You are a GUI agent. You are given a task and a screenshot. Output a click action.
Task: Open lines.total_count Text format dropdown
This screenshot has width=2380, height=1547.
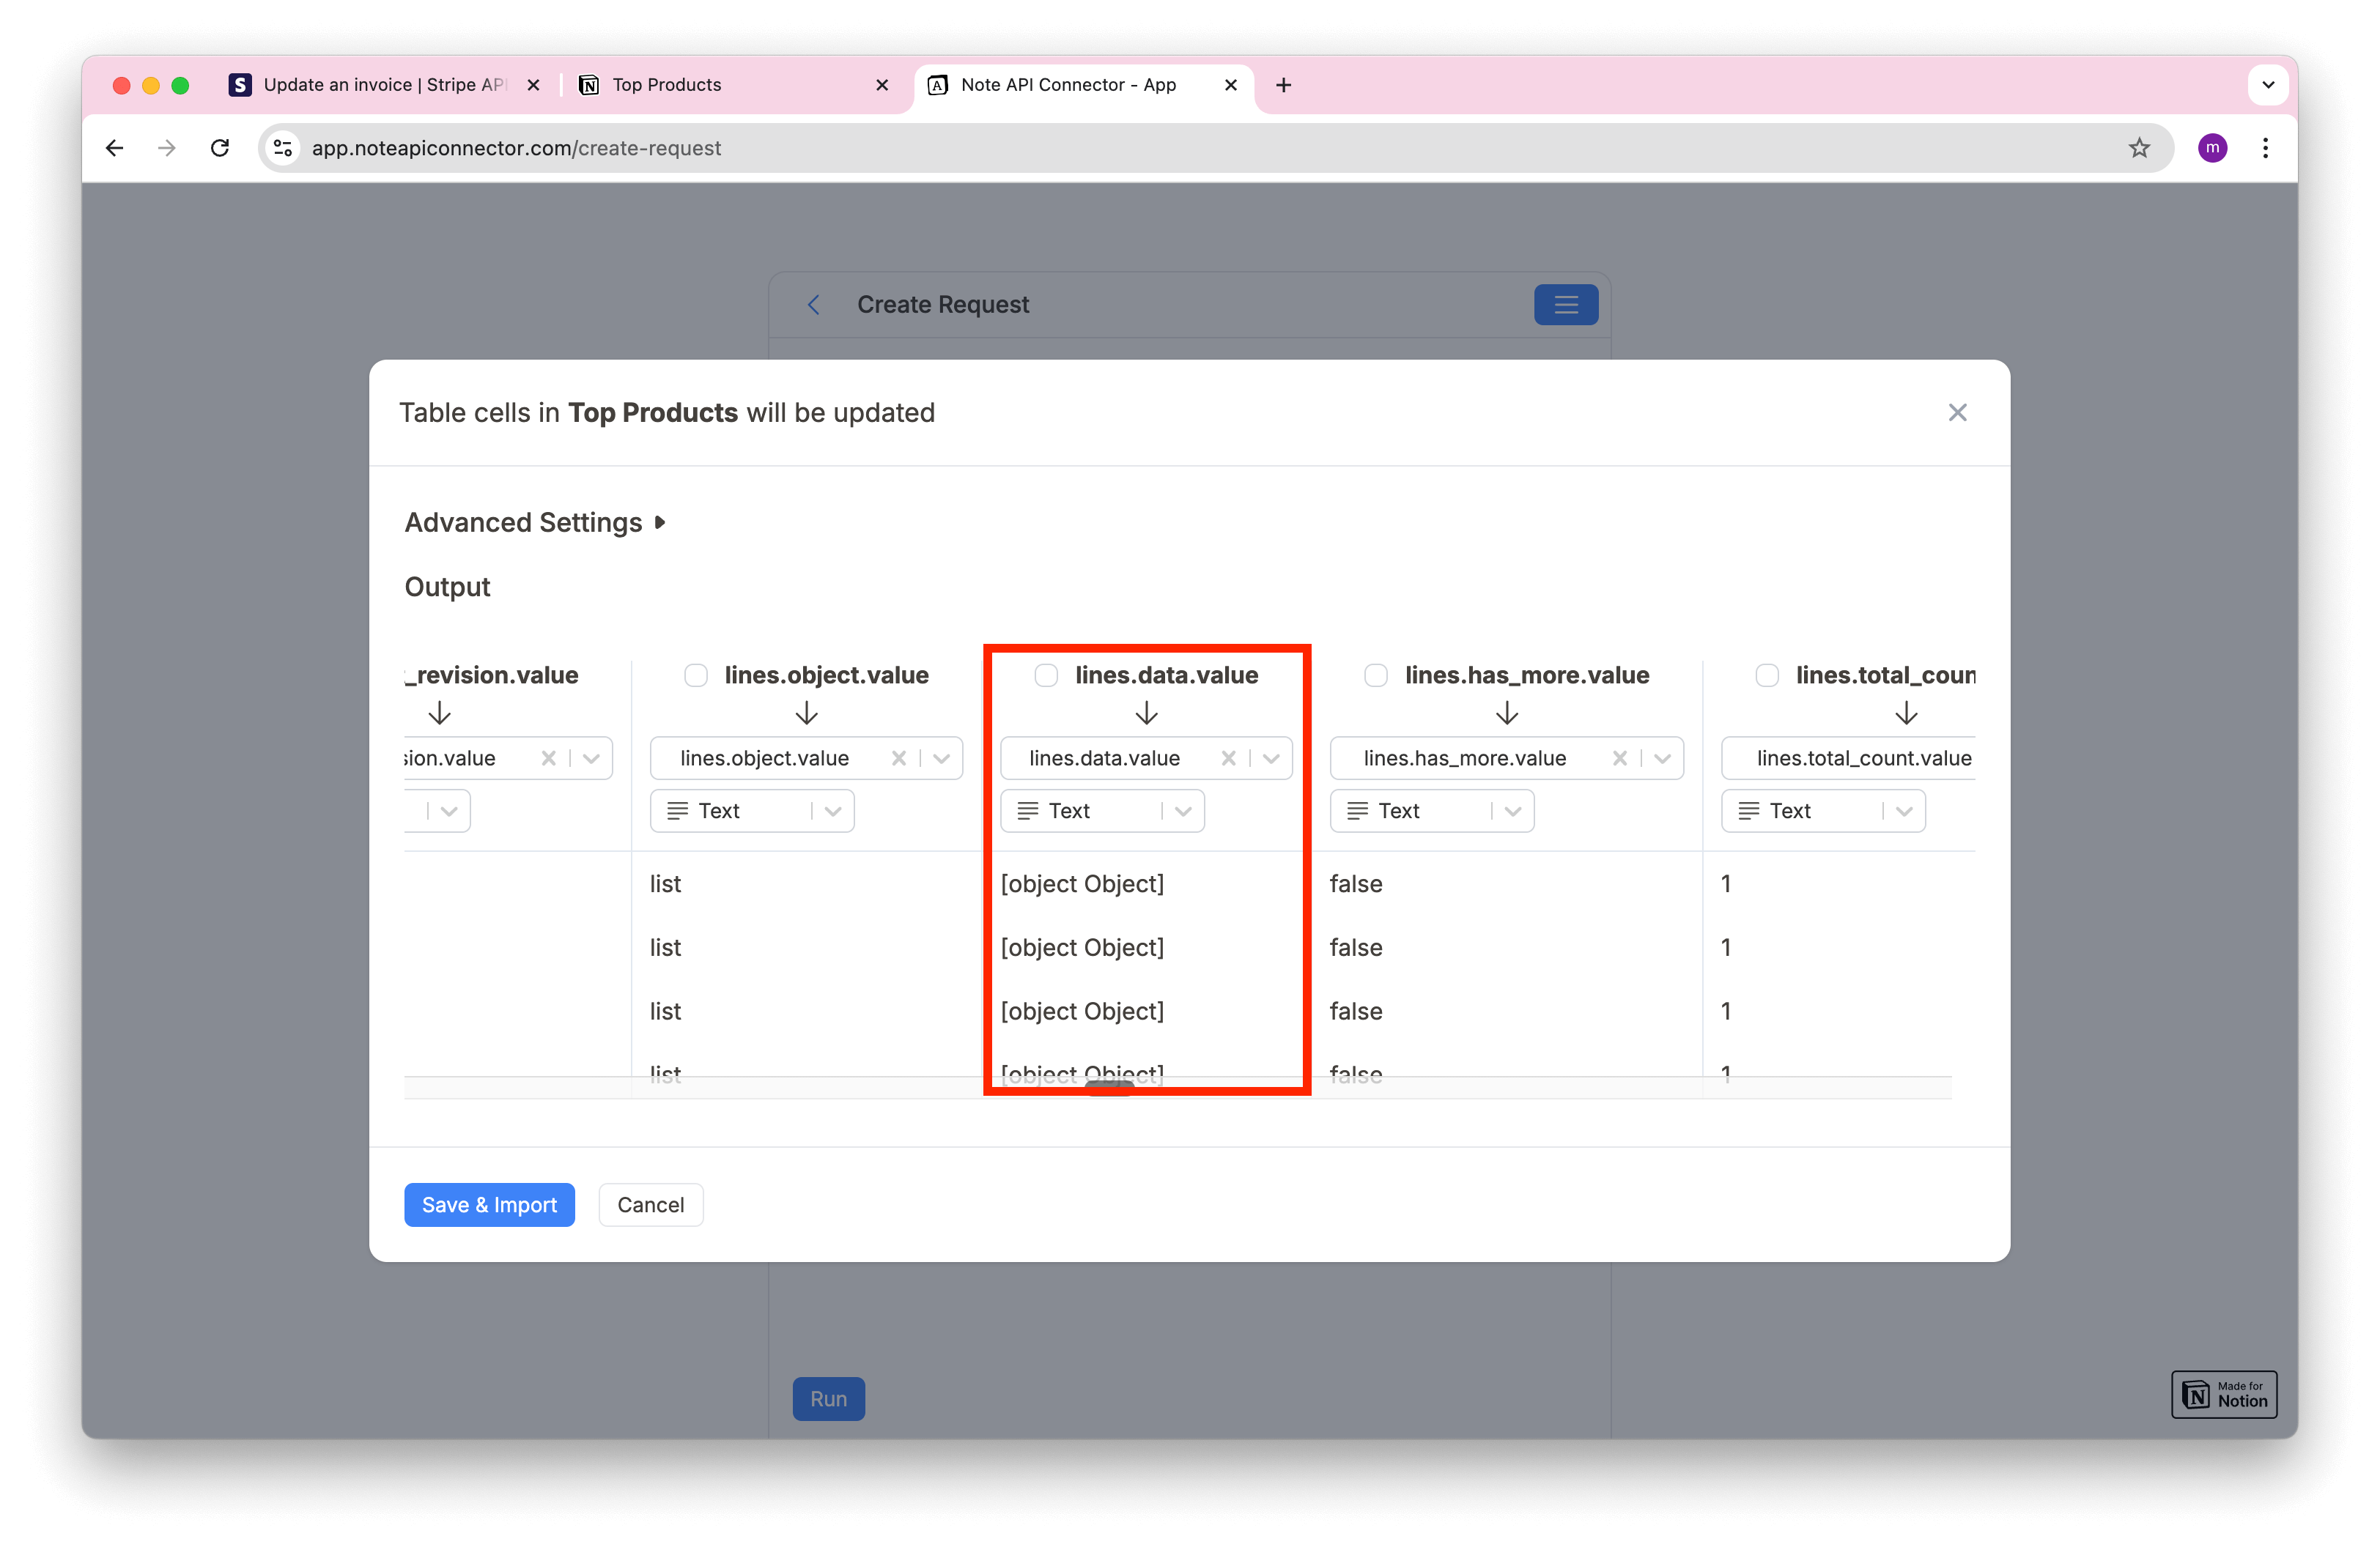click(x=1902, y=810)
